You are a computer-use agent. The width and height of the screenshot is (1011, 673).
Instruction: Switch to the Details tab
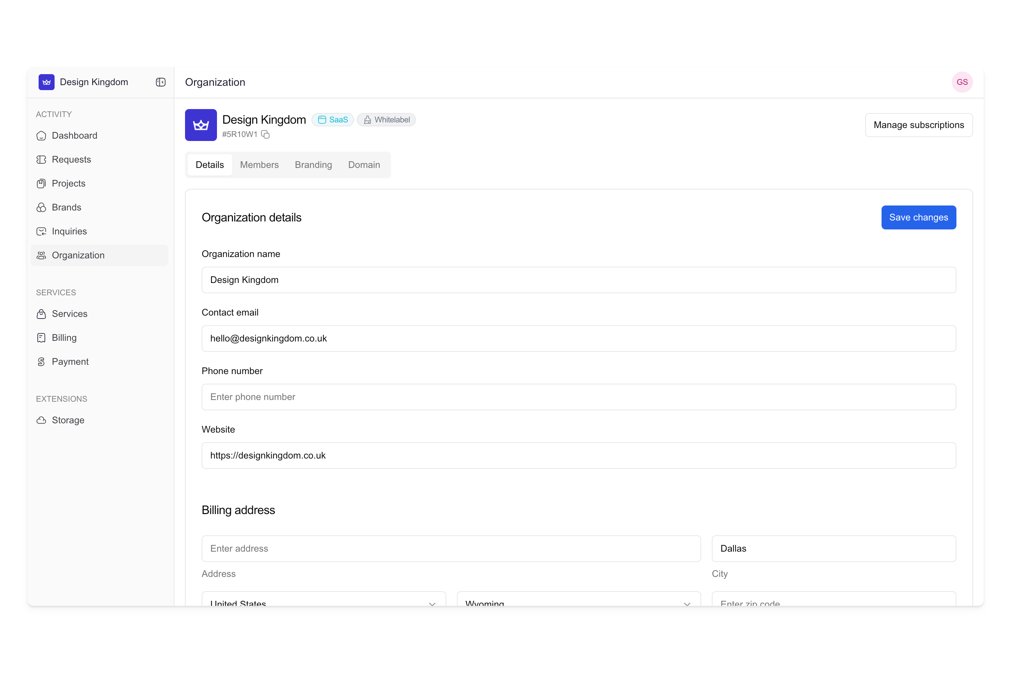pyautogui.click(x=210, y=165)
